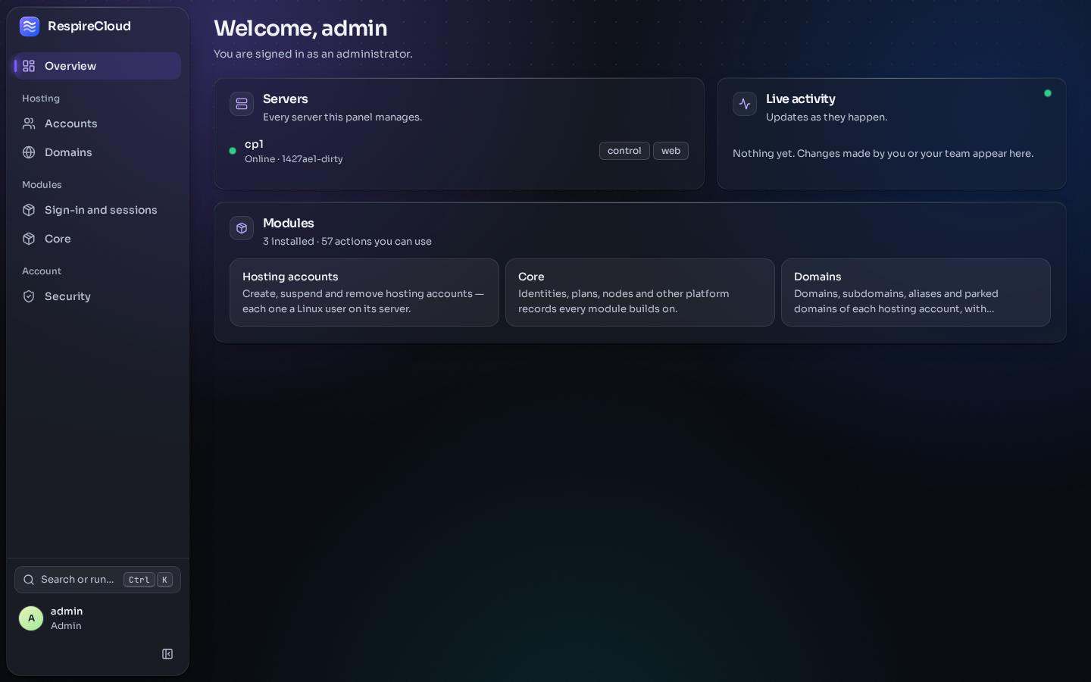This screenshot has height=682, width=1091.
Task: Click the Nothing yet activity message
Action: coord(883,154)
